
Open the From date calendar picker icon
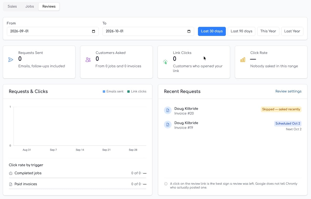pyautogui.click(x=93, y=31)
